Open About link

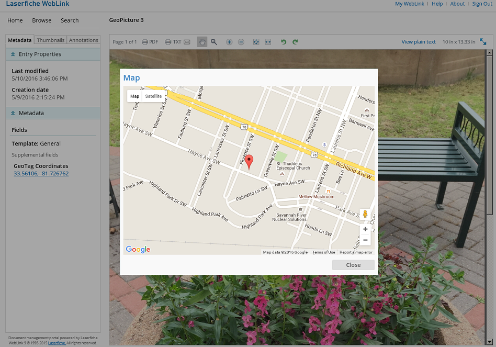pyautogui.click(x=457, y=4)
